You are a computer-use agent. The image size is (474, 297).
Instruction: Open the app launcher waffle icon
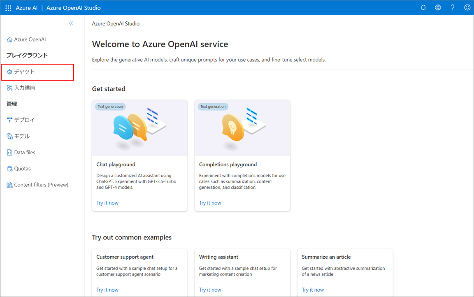tap(8, 8)
